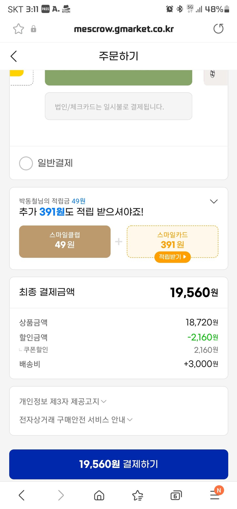237x509 pixels.
Task: Reload the page with the refresh icon
Action: [218, 28]
